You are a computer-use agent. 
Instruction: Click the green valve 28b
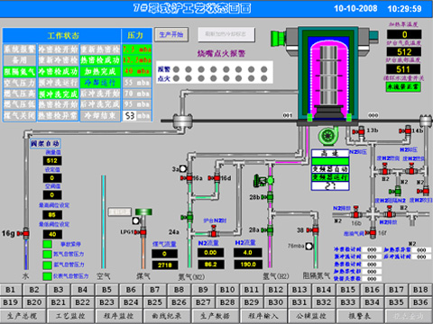268,197
